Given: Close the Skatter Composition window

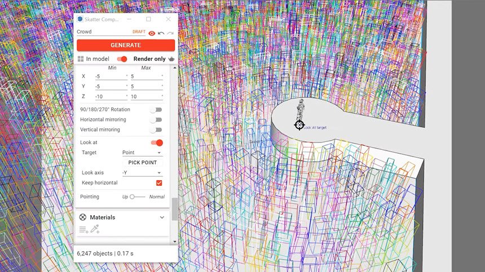Looking at the screenshot, I should 168,19.
